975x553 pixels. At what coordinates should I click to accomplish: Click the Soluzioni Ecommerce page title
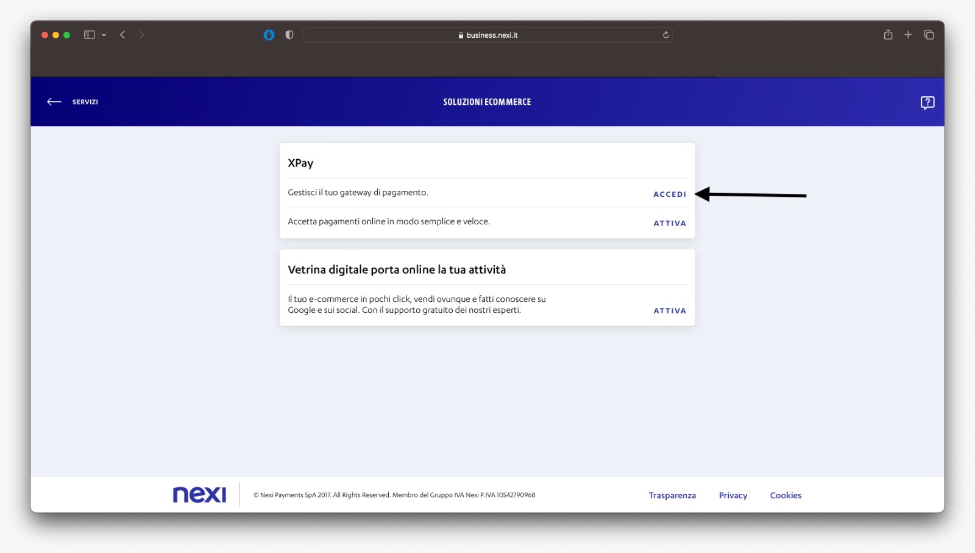(487, 102)
